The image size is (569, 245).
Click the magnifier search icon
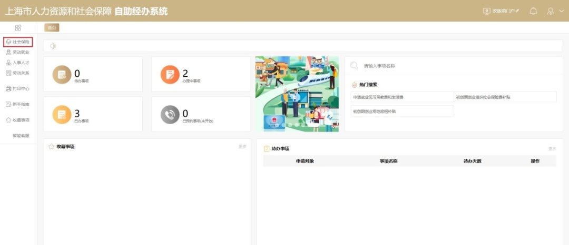354,66
